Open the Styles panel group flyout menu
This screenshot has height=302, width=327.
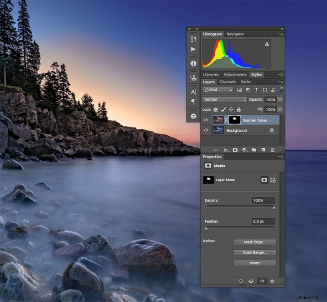tap(281, 75)
